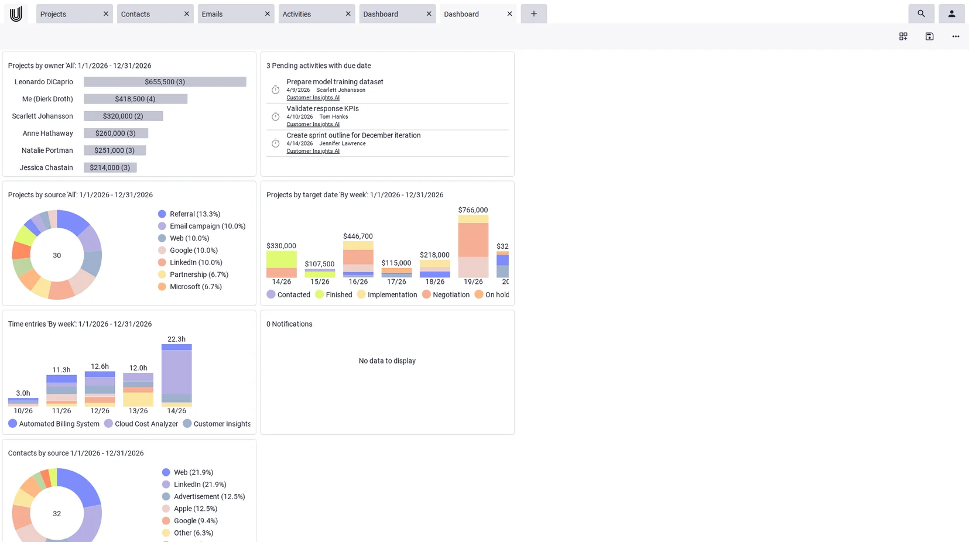Open Customer Insights AI link under Validate response KPIs
The height and width of the screenshot is (542, 969).
[313, 125]
